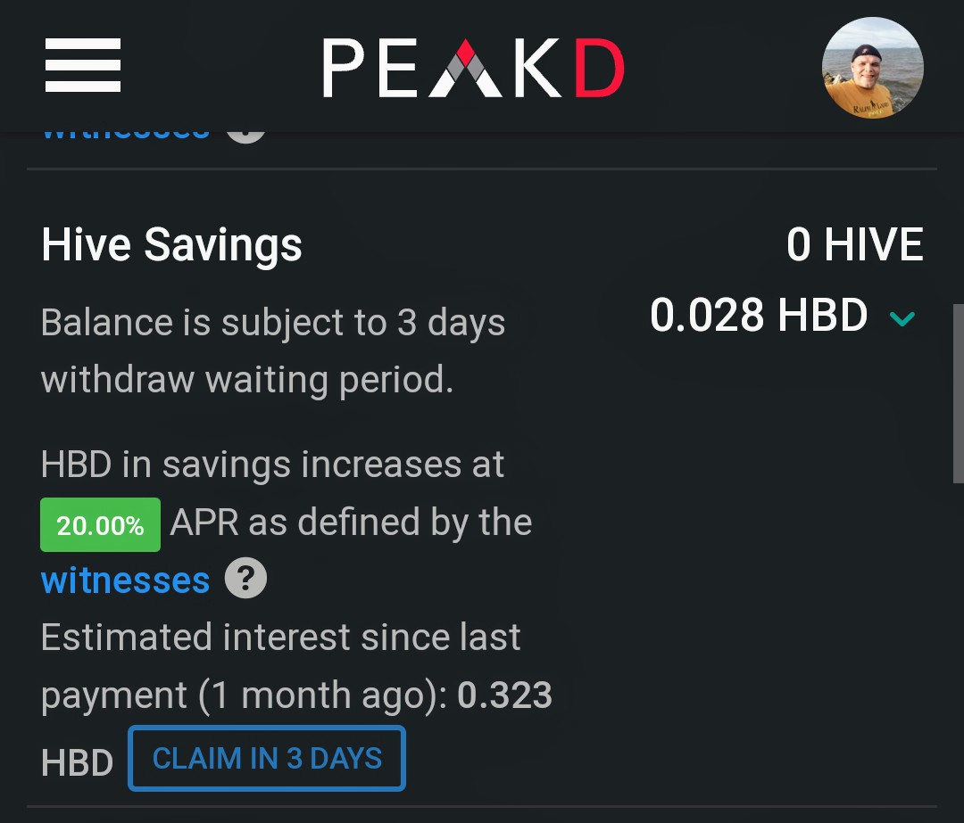This screenshot has height=823, width=964.
Task: Open the user profile avatar
Action: [x=872, y=68]
